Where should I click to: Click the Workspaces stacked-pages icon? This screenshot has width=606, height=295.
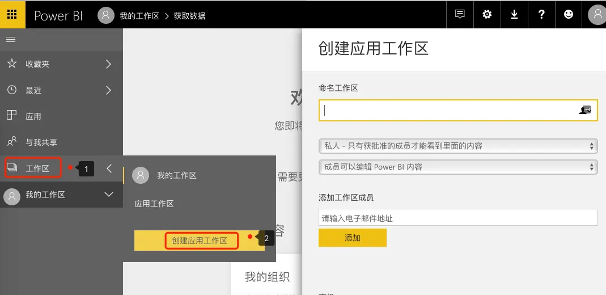tap(12, 167)
